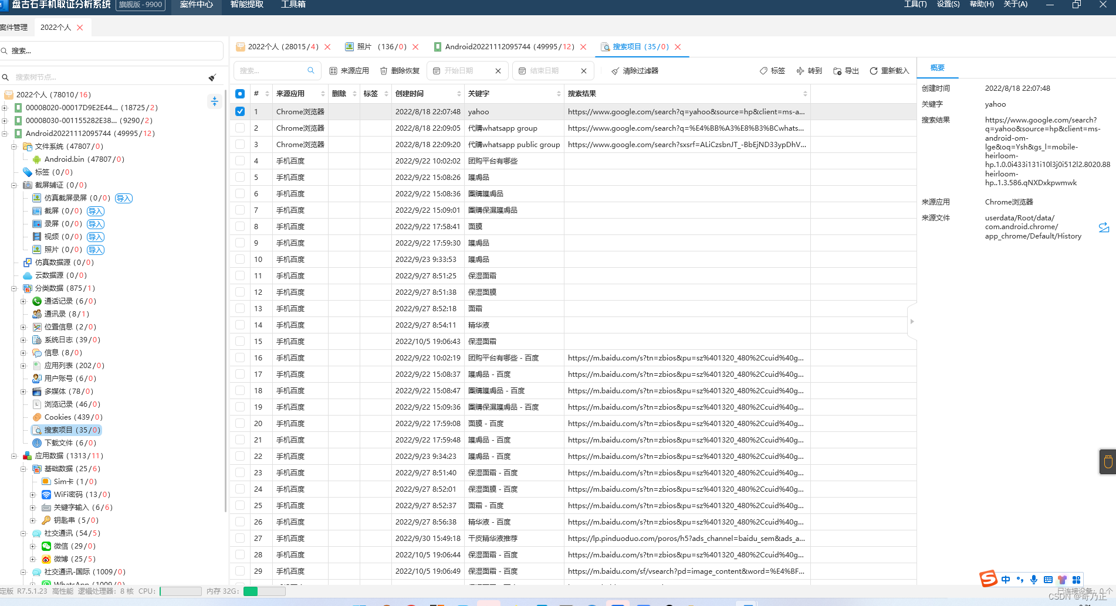Viewport: 1116px width, 606px height.
Task: Check the row 4 checkbox
Action: click(240, 161)
